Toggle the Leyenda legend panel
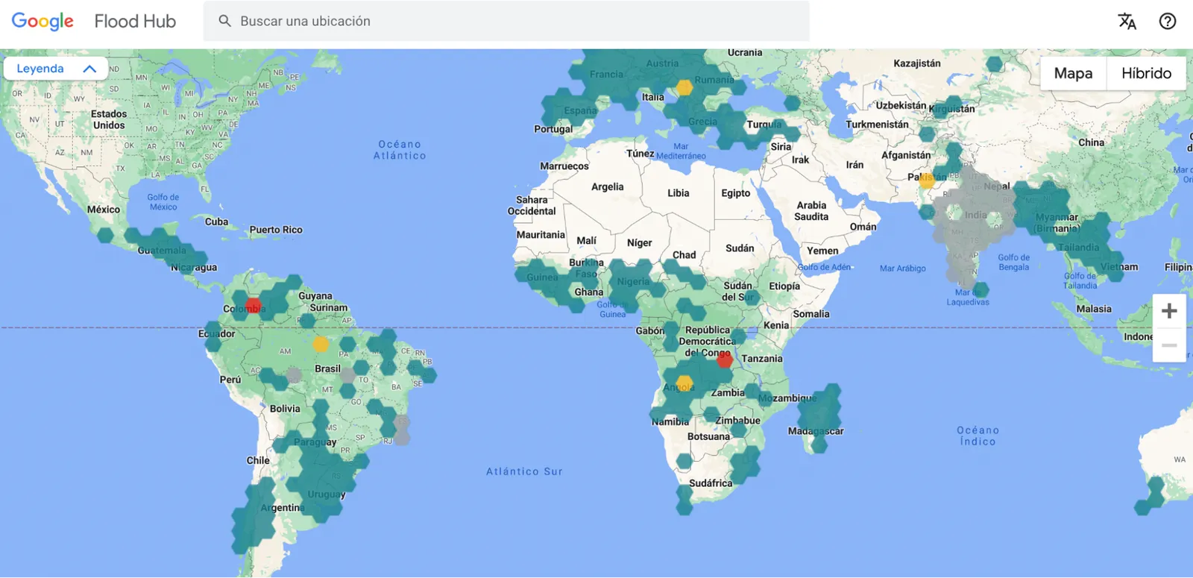 point(41,69)
